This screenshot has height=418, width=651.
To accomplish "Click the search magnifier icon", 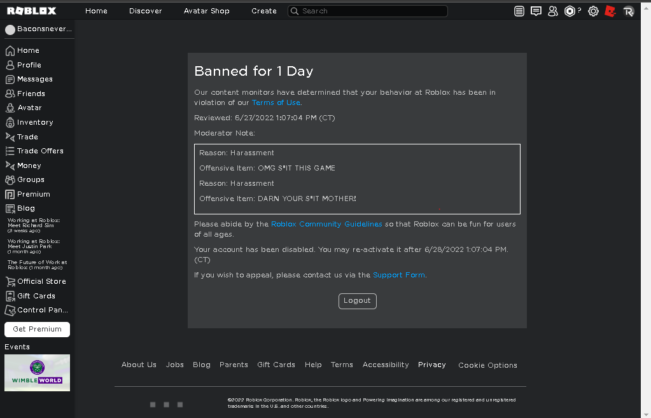I will (295, 11).
